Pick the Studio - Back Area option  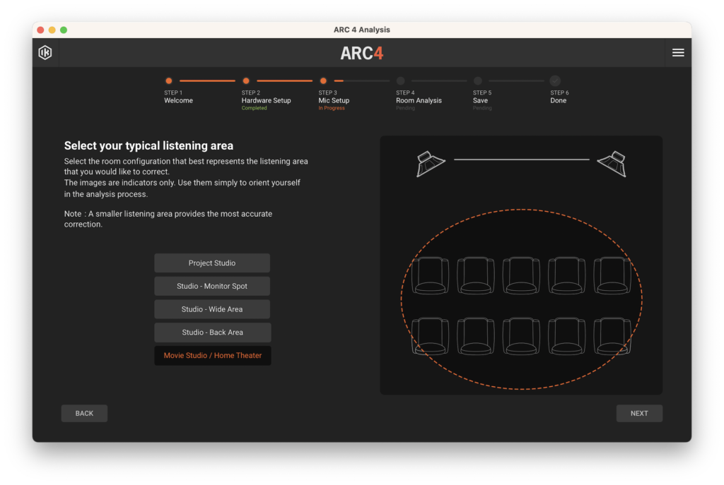pos(212,333)
